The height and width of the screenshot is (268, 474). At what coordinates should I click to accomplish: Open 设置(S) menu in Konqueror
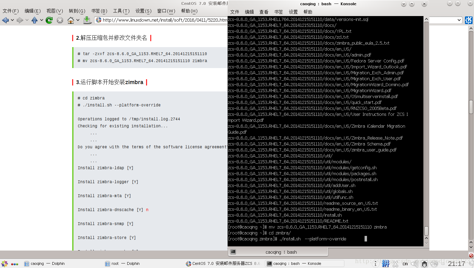tap(143, 11)
